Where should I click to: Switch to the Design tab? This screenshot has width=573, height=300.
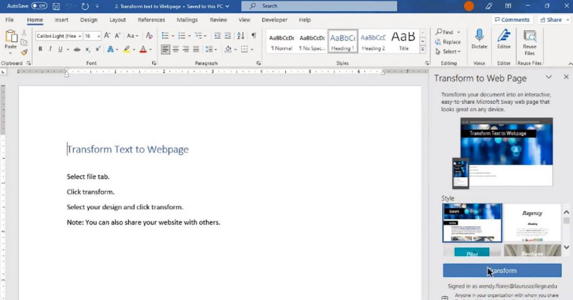pos(89,20)
